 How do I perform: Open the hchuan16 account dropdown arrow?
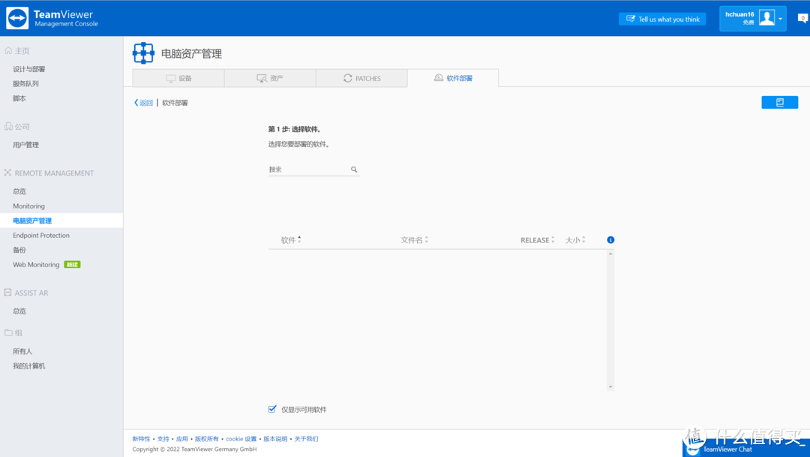pos(781,18)
